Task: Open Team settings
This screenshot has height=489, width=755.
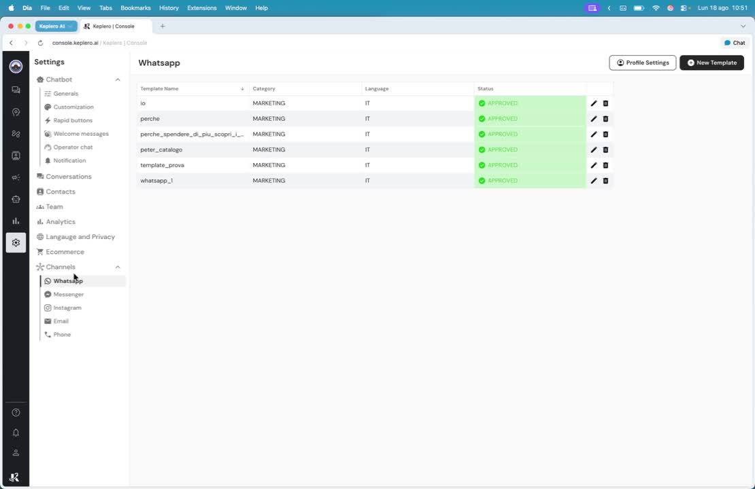Action: pyautogui.click(x=54, y=206)
